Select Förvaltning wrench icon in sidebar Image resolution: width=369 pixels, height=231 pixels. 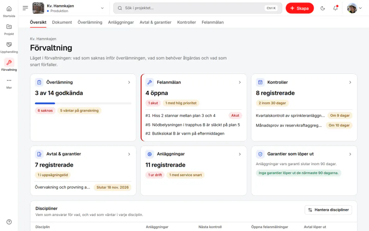[9, 62]
